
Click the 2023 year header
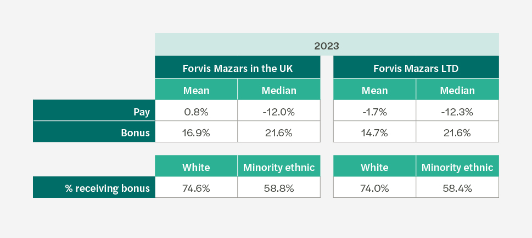[327, 45]
